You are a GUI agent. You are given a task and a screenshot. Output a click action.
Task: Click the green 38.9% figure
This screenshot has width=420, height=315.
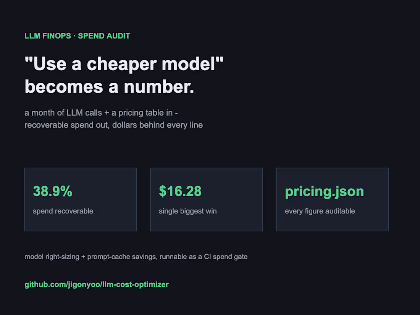[53, 191]
